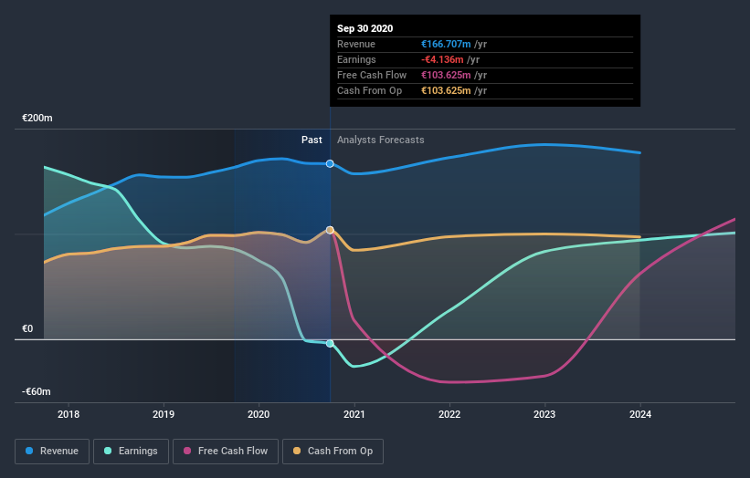Click the 'Revenue' row label in tooltip
This screenshot has width=750, height=478.
[356, 44]
